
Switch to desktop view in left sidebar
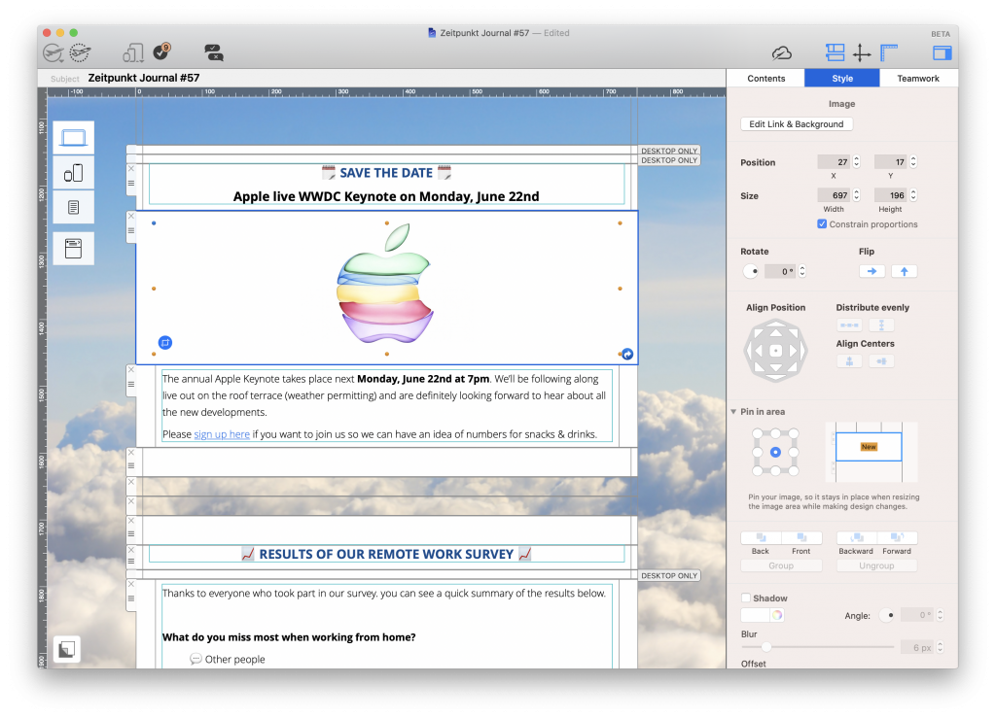tap(74, 138)
